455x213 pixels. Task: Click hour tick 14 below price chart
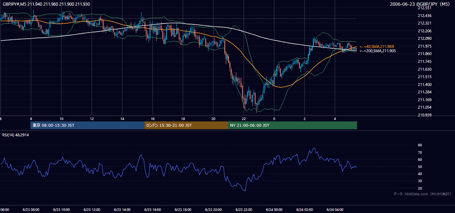click(122, 119)
